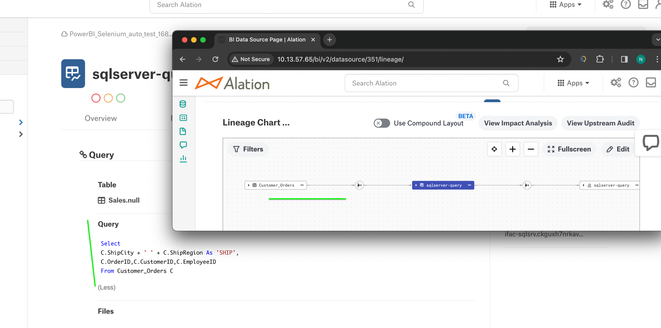Open the catalog list icon in the sidebar
Viewport: 661px width, 328px height.
click(x=183, y=118)
